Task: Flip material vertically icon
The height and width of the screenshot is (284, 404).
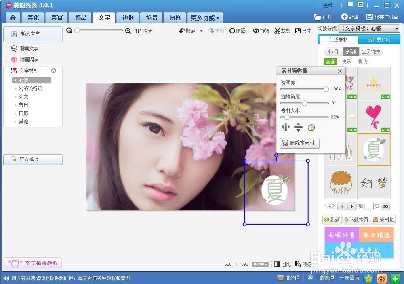Action: [298, 127]
